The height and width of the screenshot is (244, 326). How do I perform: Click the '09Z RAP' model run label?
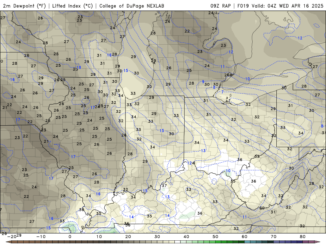220,6
